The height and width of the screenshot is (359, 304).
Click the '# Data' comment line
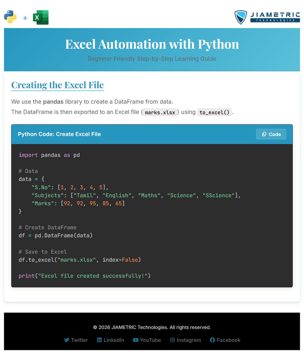click(28, 171)
